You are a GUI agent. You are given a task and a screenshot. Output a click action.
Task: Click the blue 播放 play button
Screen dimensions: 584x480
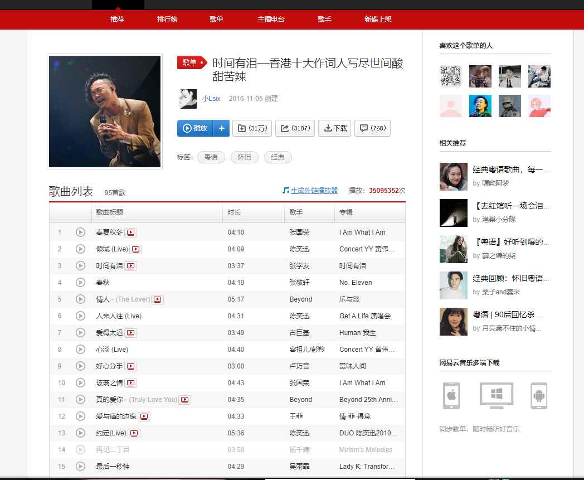[196, 128]
